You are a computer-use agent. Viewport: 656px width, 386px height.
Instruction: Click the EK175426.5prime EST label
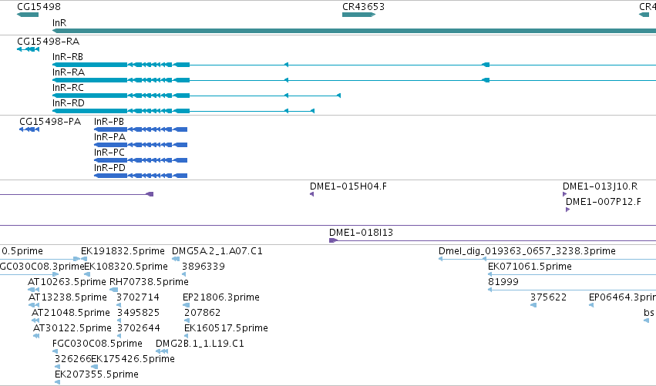click(x=133, y=359)
